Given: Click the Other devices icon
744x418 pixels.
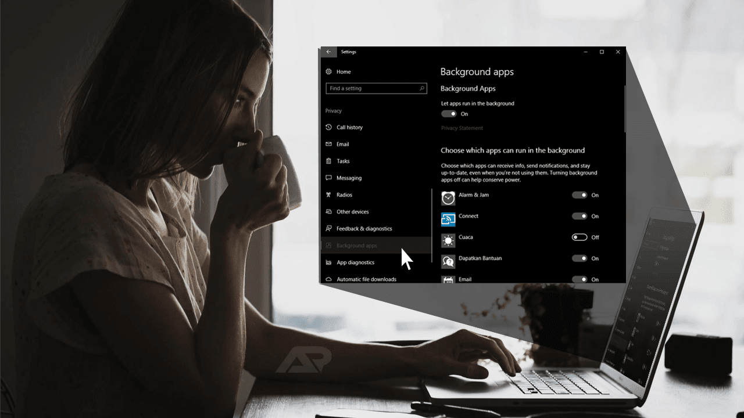Looking at the screenshot, I should pos(329,211).
